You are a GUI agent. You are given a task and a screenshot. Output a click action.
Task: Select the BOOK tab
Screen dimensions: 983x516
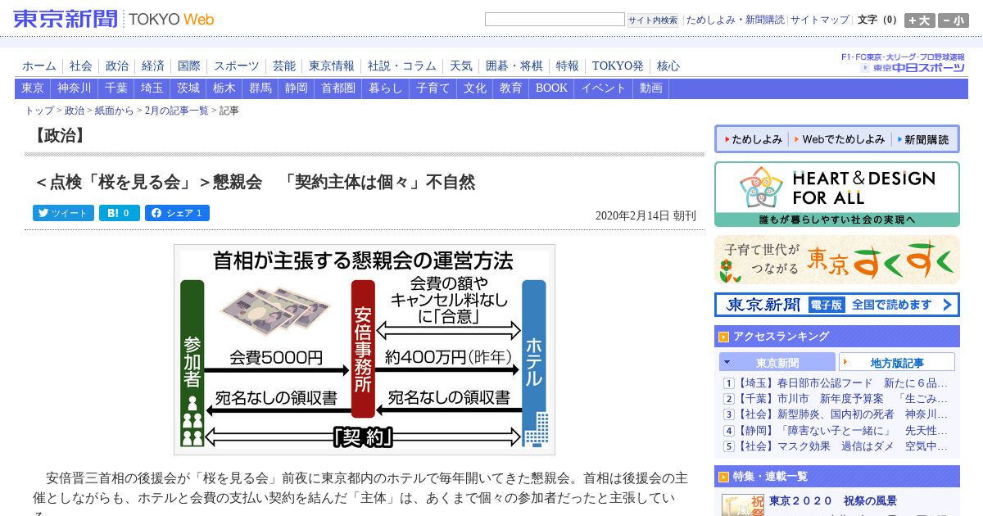click(552, 88)
